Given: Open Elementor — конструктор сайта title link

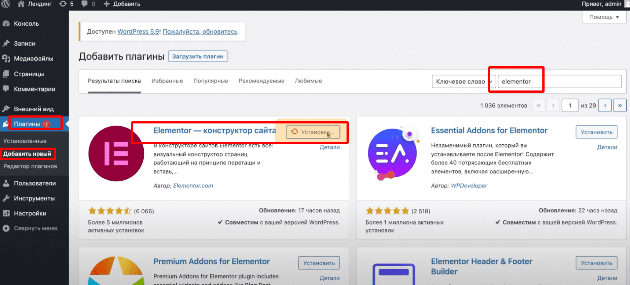Looking at the screenshot, I should click(215, 130).
